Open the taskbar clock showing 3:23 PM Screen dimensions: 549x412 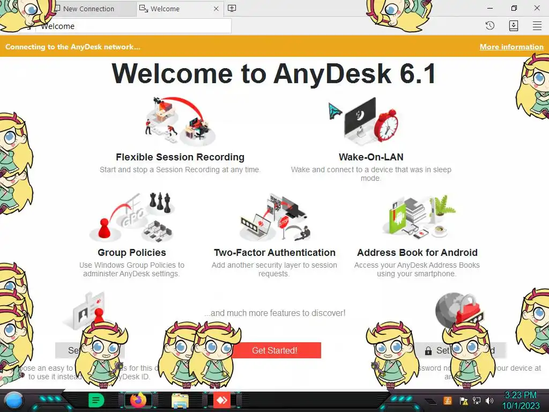point(521,400)
